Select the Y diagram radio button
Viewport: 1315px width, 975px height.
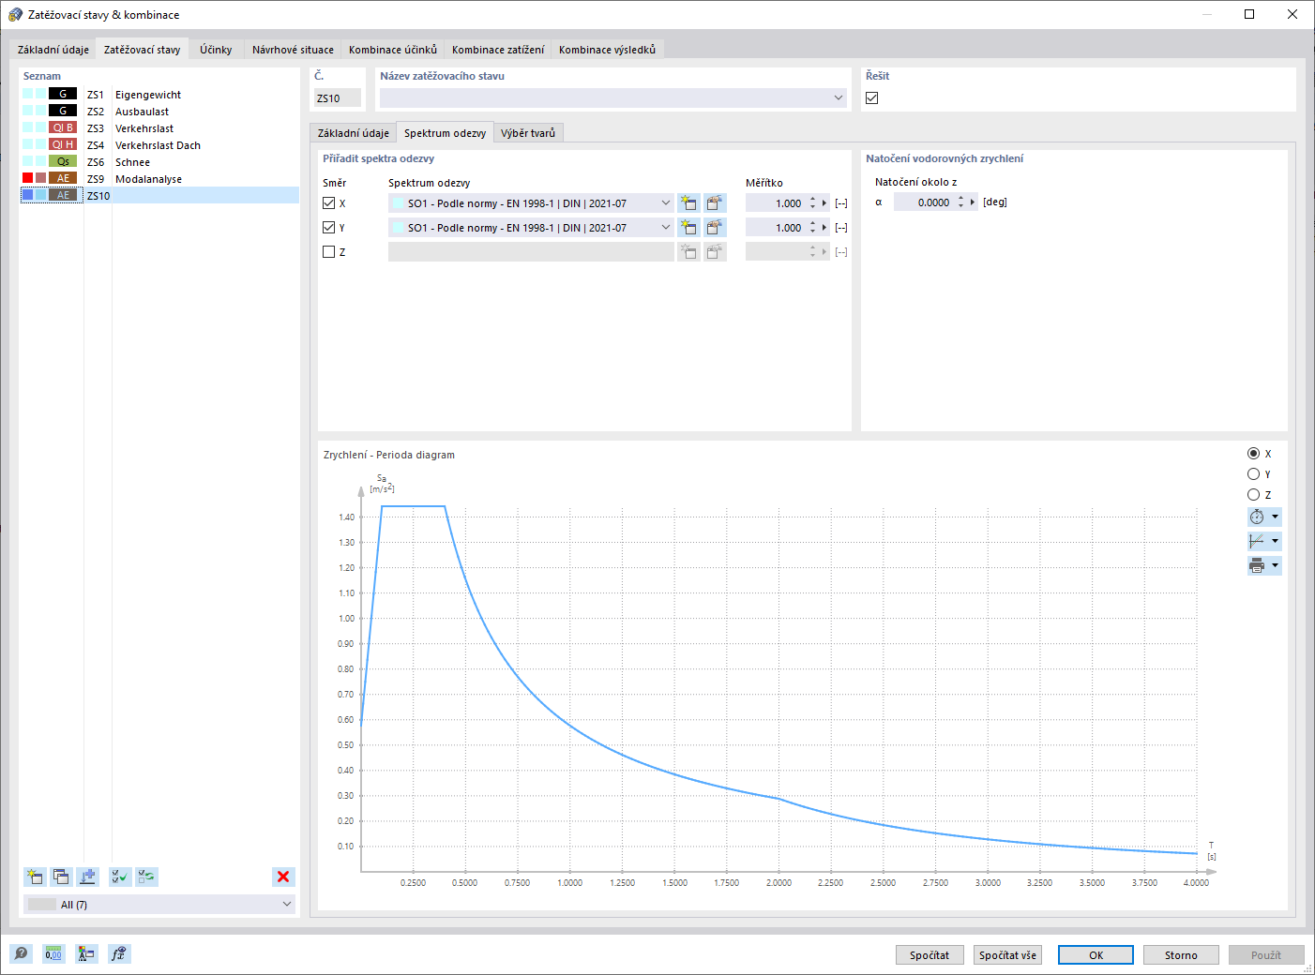click(x=1253, y=473)
